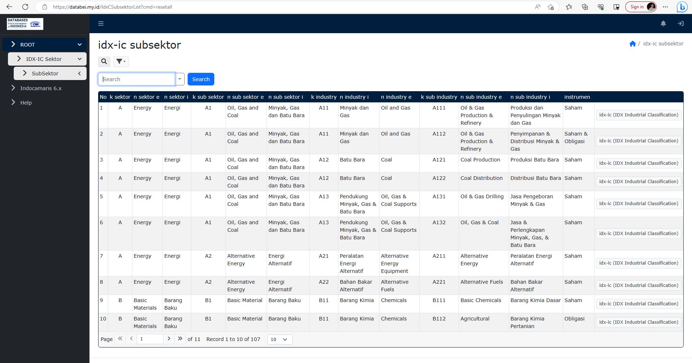Open the filter funnel dropdown
Screen dimensions: 692x363
[121, 62]
